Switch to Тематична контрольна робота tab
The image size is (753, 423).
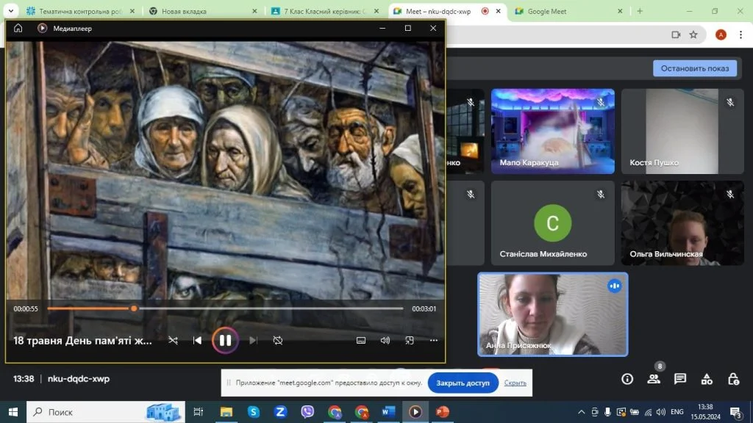click(x=81, y=11)
